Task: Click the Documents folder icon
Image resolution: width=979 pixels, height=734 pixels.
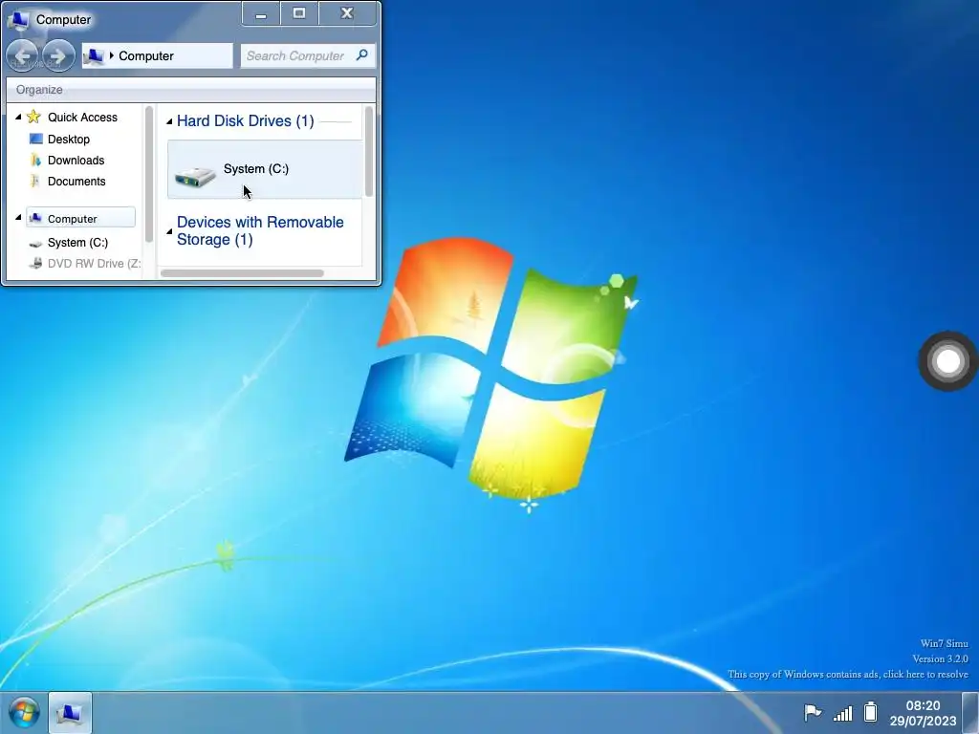Action: 35,181
